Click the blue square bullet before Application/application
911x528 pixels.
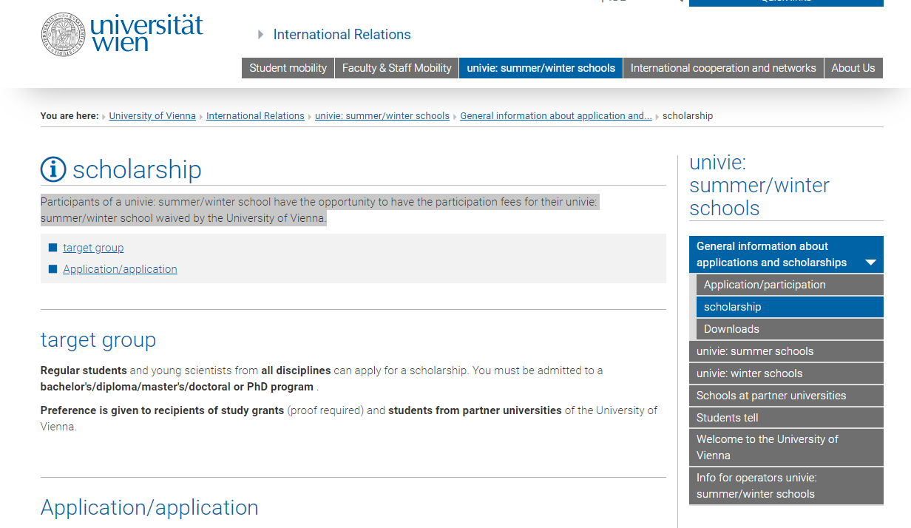coord(53,269)
